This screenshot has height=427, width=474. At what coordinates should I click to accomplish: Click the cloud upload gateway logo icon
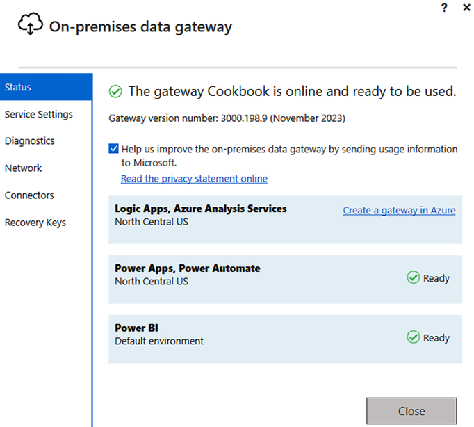click(30, 24)
